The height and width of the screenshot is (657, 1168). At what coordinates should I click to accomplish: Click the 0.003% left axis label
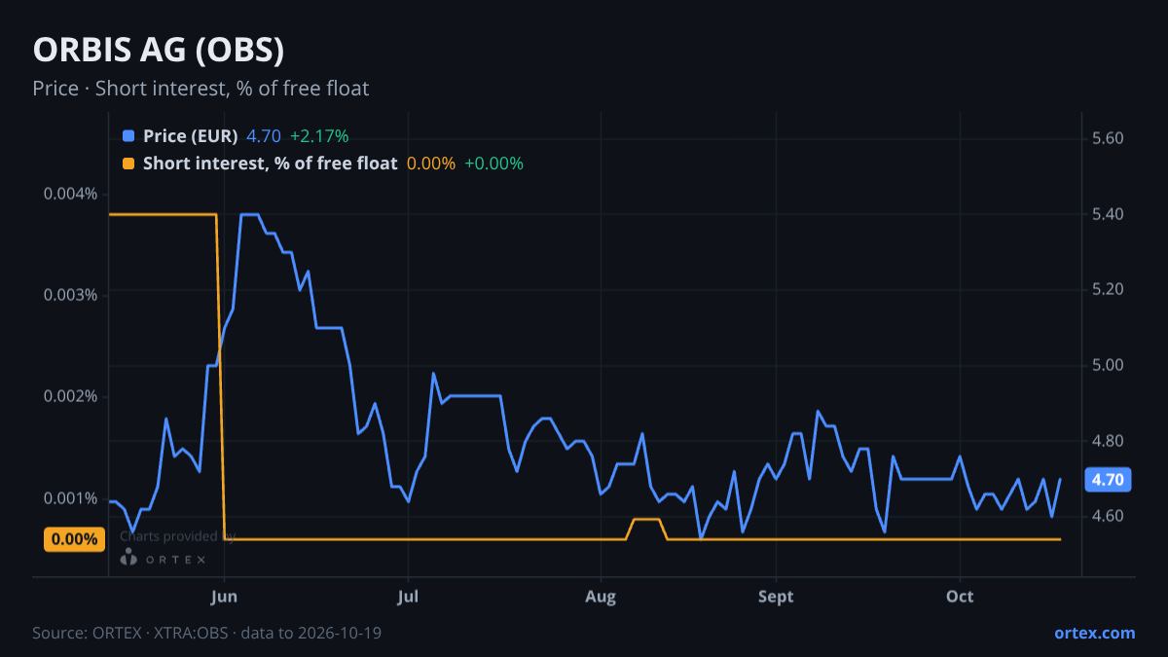pyautogui.click(x=70, y=295)
